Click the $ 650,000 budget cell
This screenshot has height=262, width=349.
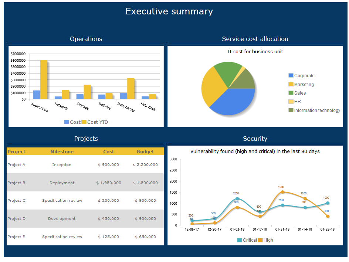click(x=145, y=237)
